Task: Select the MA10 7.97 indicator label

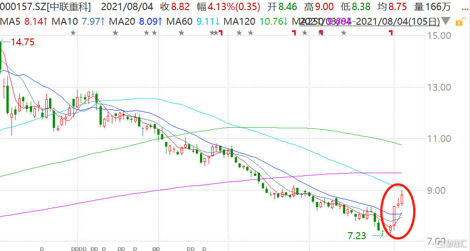Action: tap(78, 21)
